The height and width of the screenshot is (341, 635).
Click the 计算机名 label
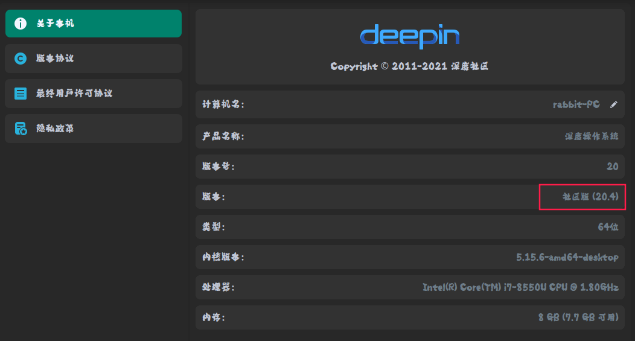pyautogui.click(x=223, y=104)
